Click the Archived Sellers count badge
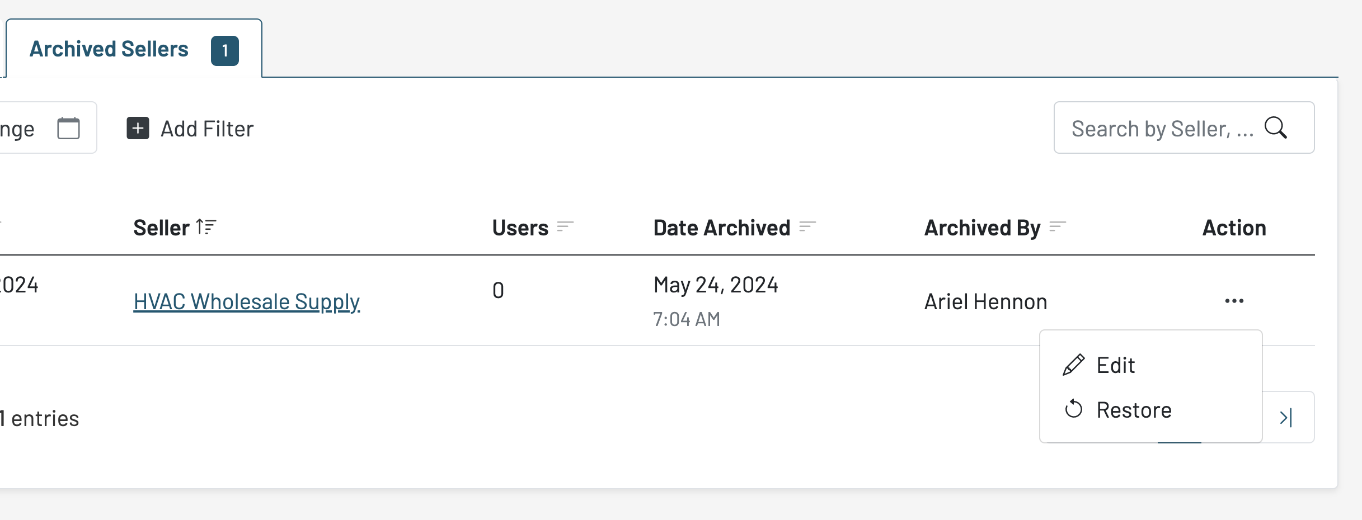The height and width of the screenshot is (520, 1362). (x=225, y=51)
